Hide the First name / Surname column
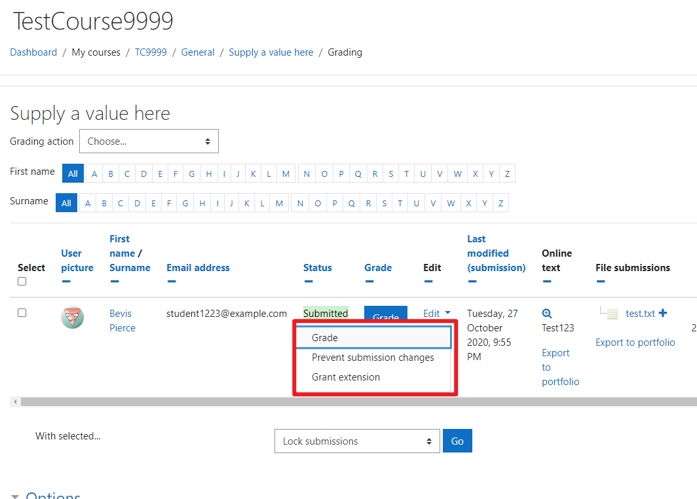The image size is (697, 499). pyautogui.click(x=114, y=282)
